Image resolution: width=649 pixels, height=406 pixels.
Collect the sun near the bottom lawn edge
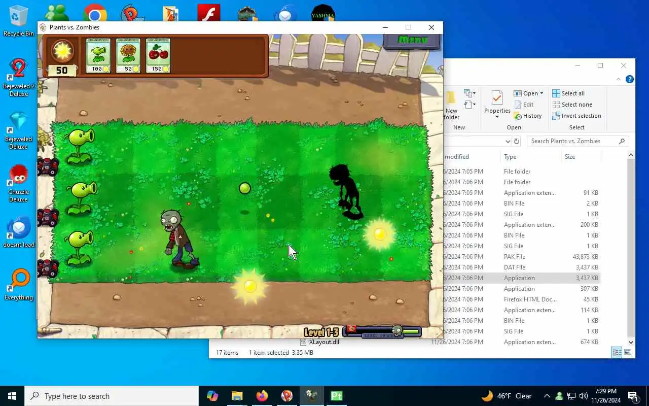click(250, 286)
